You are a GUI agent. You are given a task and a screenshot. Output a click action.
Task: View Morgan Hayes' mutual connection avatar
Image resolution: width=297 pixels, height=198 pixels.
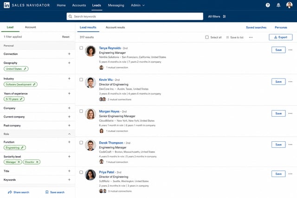click(102, 131)
